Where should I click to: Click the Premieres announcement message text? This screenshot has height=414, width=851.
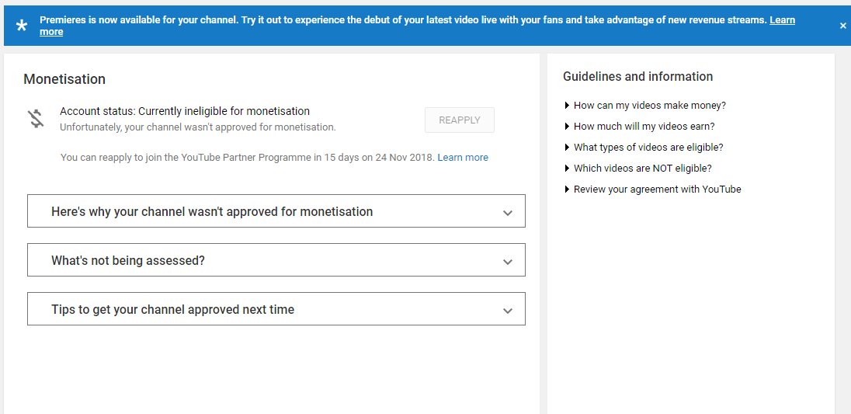(388, 20)
